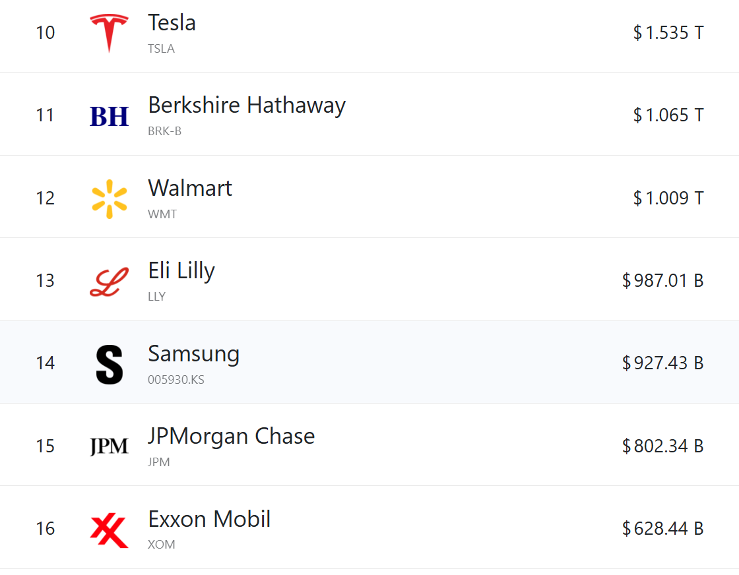Click rank number 16 in the list

click(46, 529)
